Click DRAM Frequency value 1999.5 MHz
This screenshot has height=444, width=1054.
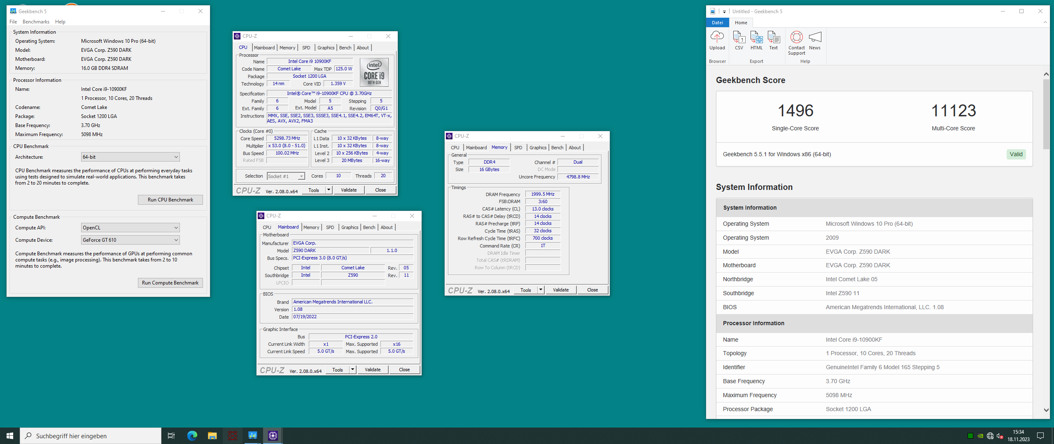(543, 194)
